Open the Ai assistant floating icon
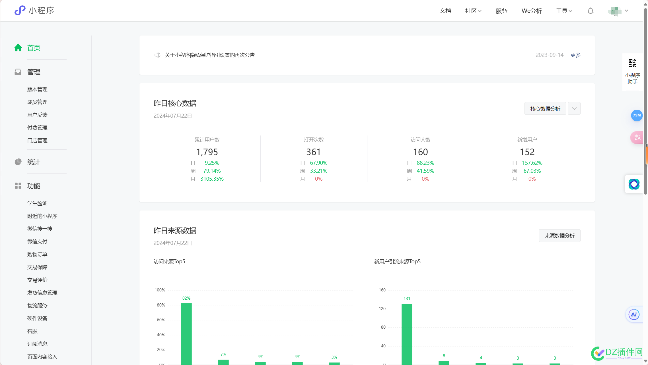The height and width of the screenshot is (365, 648). pos(634,314)
